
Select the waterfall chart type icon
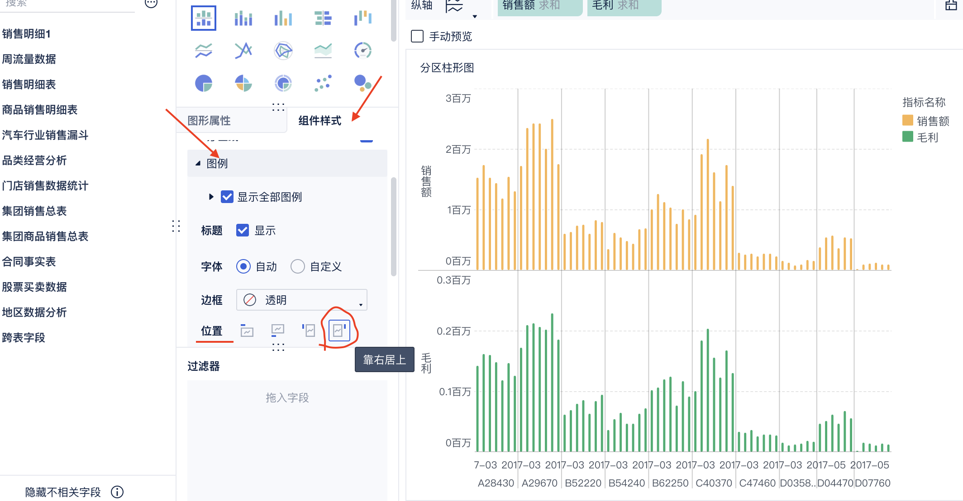[362, 19]
